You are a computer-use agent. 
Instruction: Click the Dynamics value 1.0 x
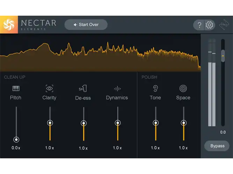point(117,148)
